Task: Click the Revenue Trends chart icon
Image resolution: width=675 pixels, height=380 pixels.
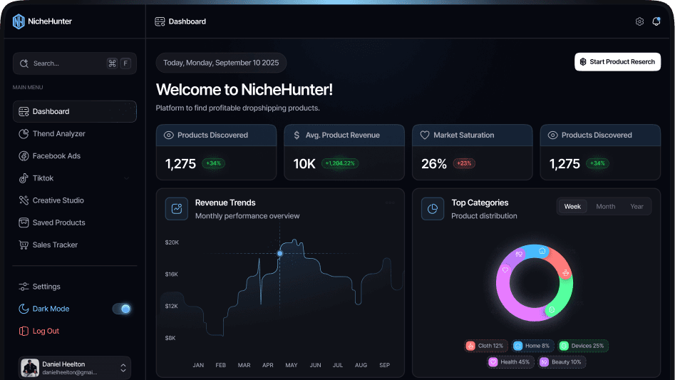Action: pos(177,209)
